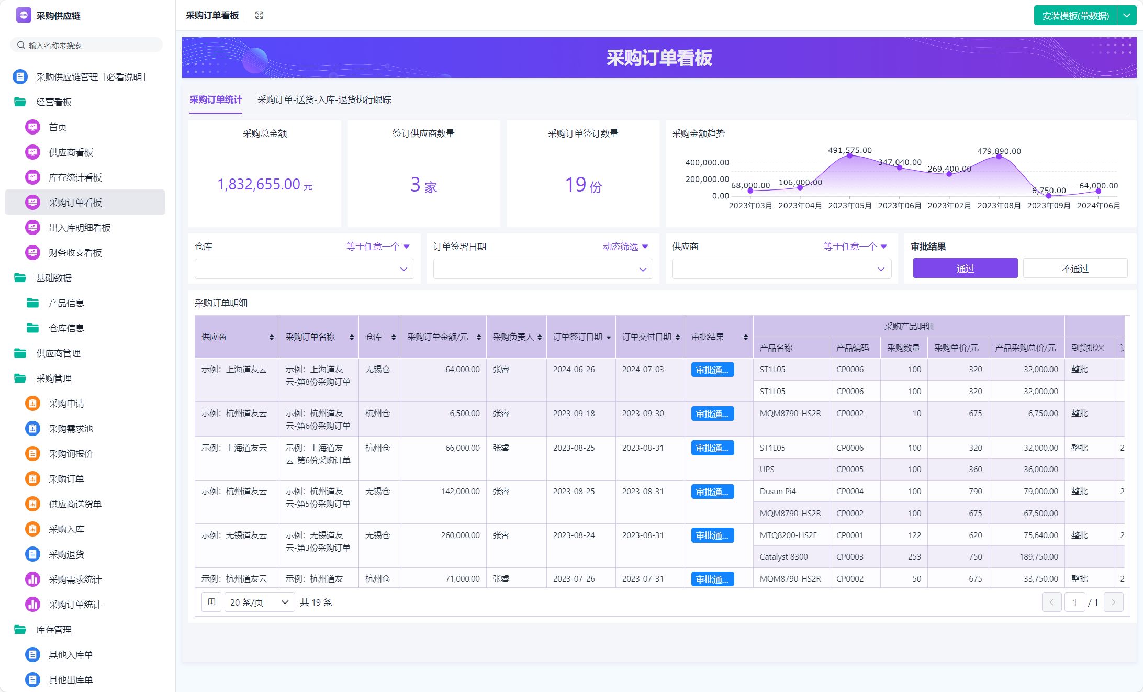Open the 仓库 filter dropdown field

click(x=304, y=269)
